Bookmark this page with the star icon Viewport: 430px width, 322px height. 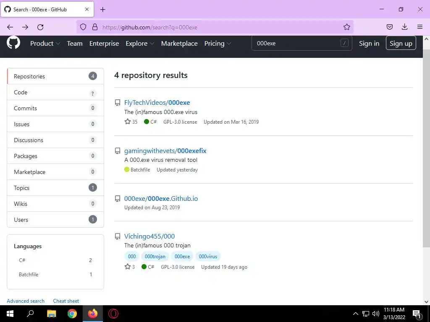[346, 27]
